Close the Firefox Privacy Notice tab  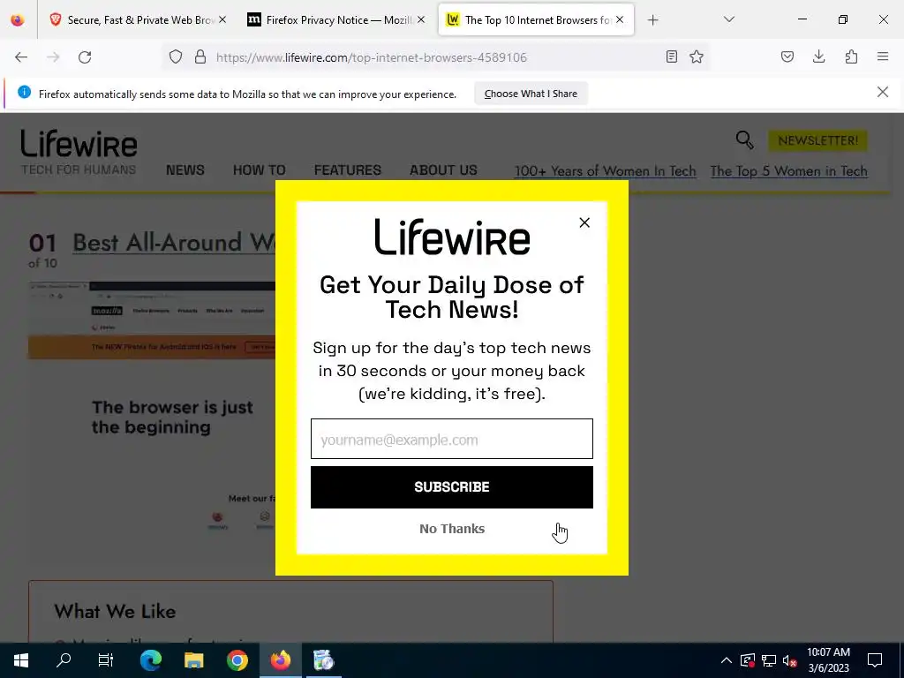(421, 19)
